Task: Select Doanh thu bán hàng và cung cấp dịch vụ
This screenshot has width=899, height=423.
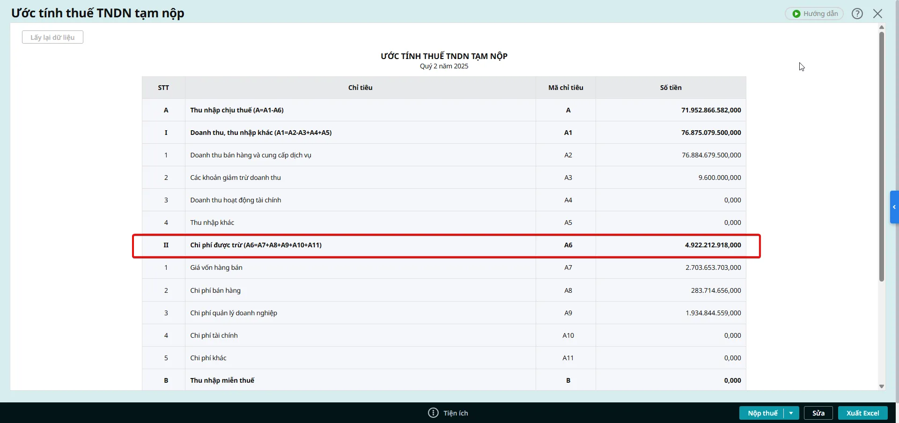Action: pyautogui.click(x=251, y=155)
